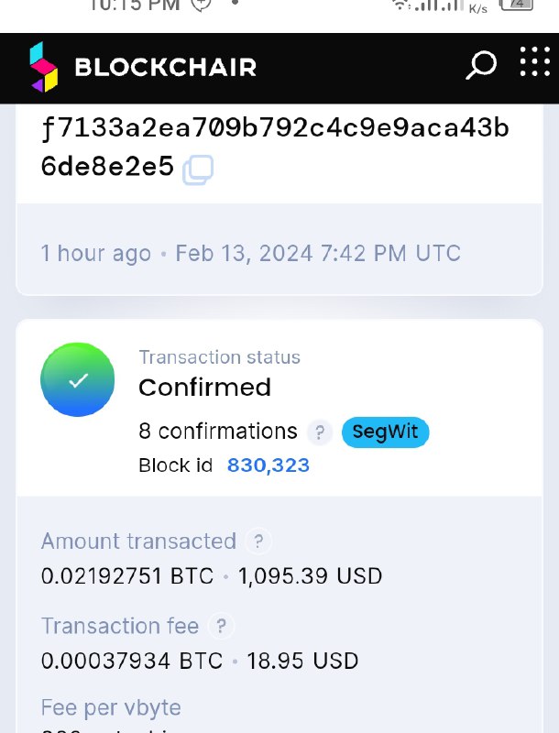Screen dimensions: 559x733
Task: Click help icon next to Amount transacted
Action: coord(258,542)
